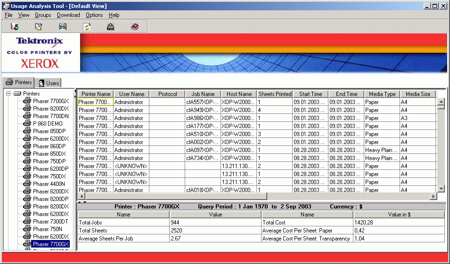Click the Start Time column header

pos(311,94)
